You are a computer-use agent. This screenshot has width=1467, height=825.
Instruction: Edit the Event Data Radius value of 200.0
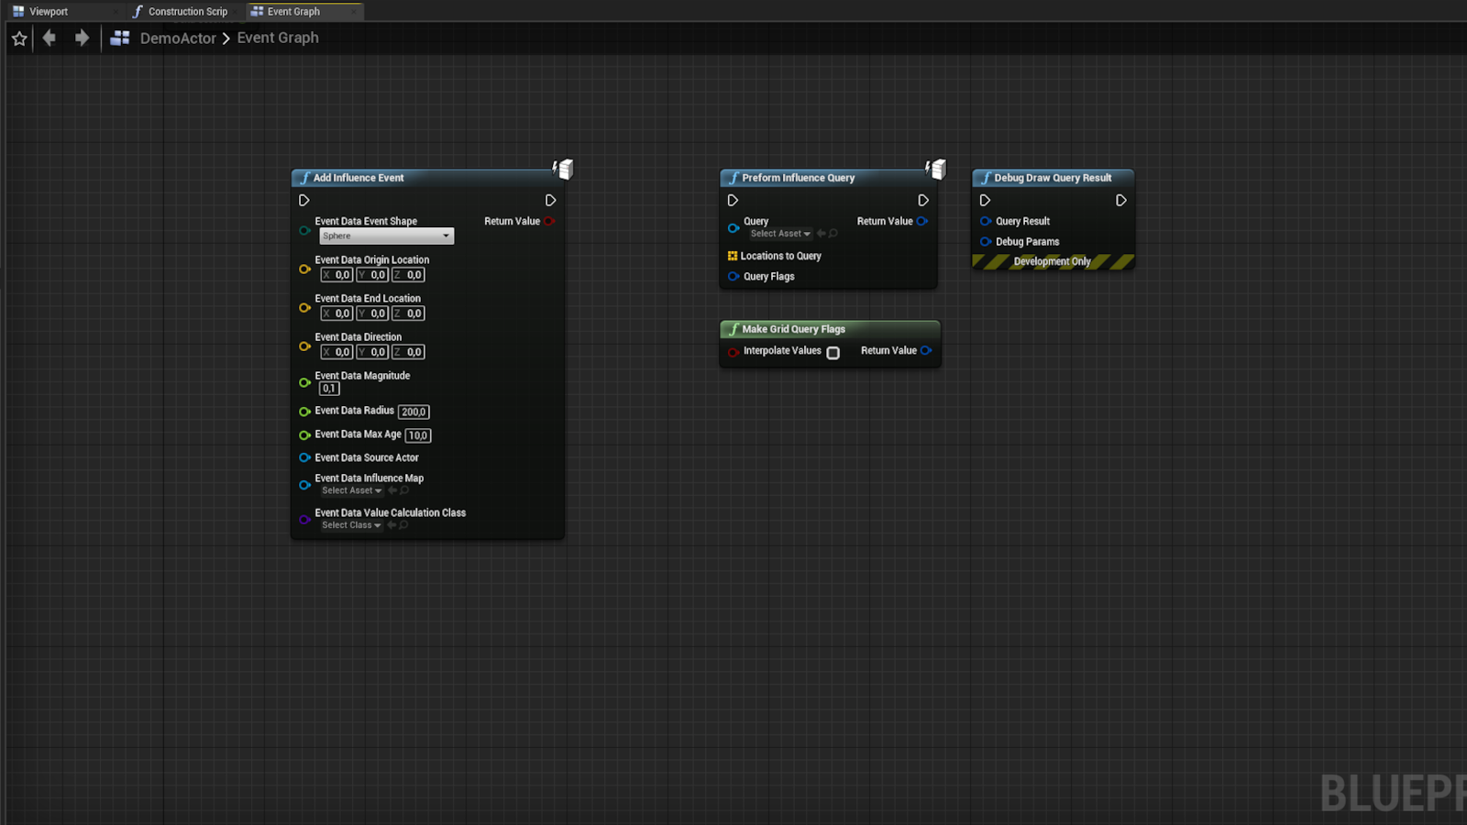click(x=414, y=412)
